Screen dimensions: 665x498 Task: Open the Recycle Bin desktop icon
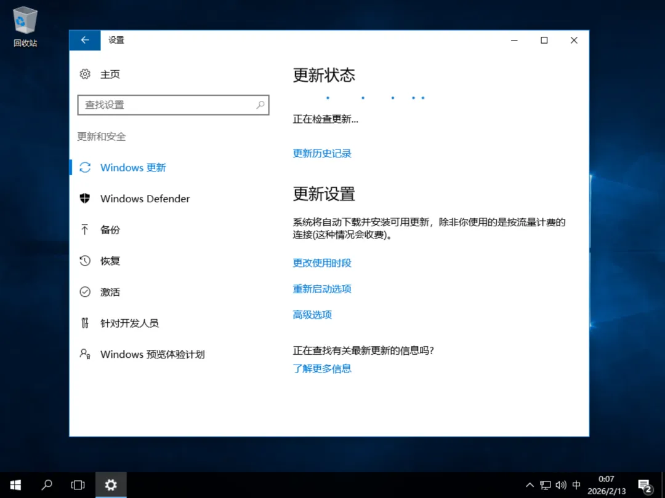(x=25, y=26)
